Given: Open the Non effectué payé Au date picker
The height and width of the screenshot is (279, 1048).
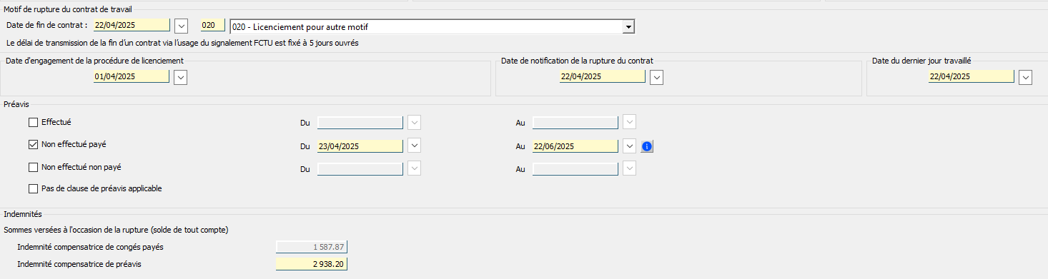Looking at the screenshot, I should tap(629, 146).
